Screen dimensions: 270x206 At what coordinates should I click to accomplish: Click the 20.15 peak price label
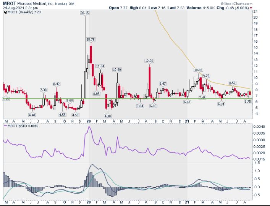pos(84,13)
